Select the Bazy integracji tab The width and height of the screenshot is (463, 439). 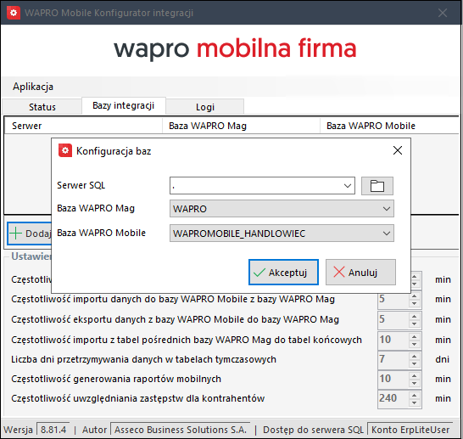click(124, 105)
